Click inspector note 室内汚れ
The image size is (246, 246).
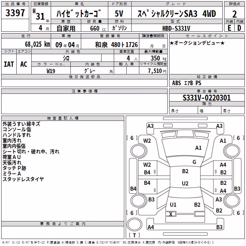click(12, 141)
